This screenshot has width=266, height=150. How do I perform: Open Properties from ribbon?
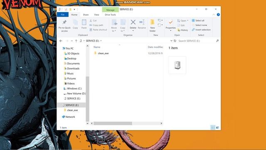click(x=171, y=25)
